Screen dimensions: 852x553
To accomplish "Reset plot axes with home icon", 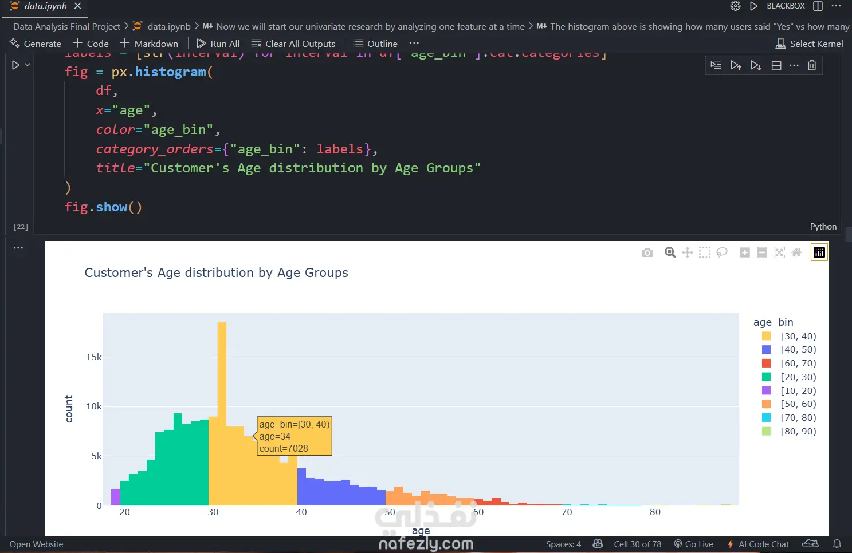I will pyautogui.click(x=796, y=252).
